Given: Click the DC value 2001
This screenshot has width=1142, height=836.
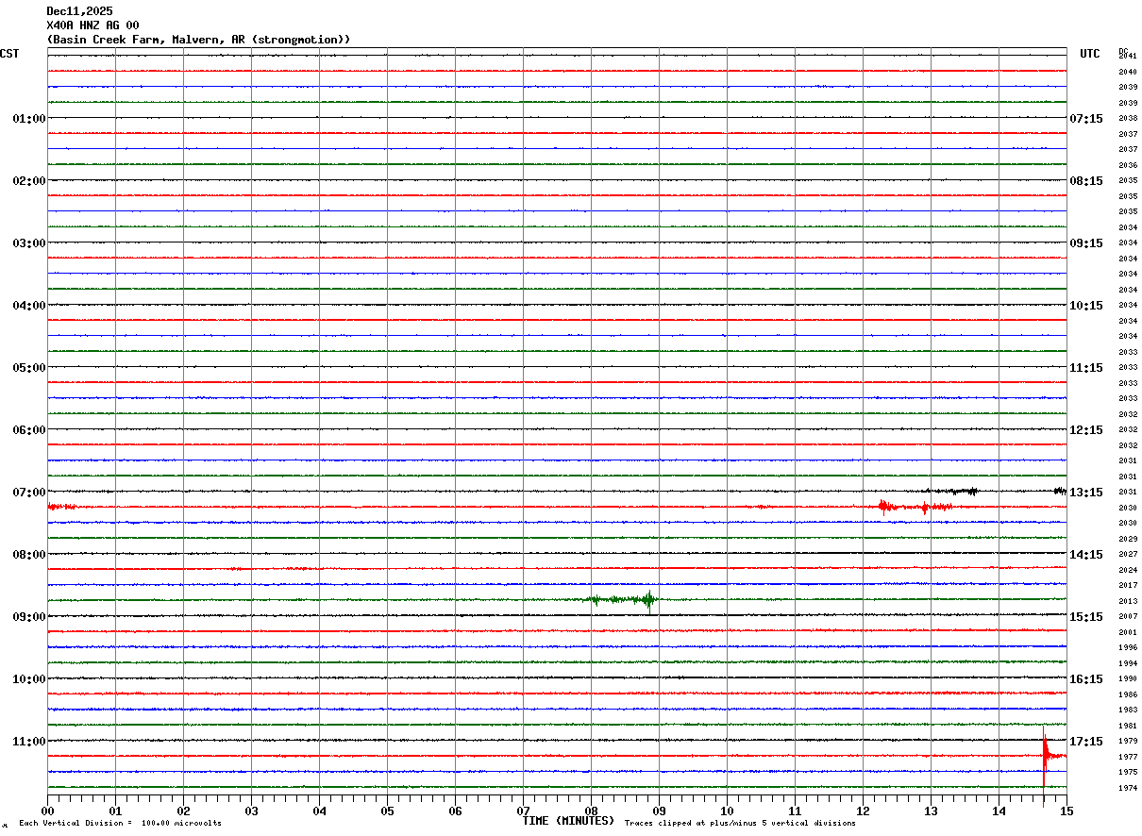Looking at the screenshot, I should pyautogui.click(x=1127, y=632).
